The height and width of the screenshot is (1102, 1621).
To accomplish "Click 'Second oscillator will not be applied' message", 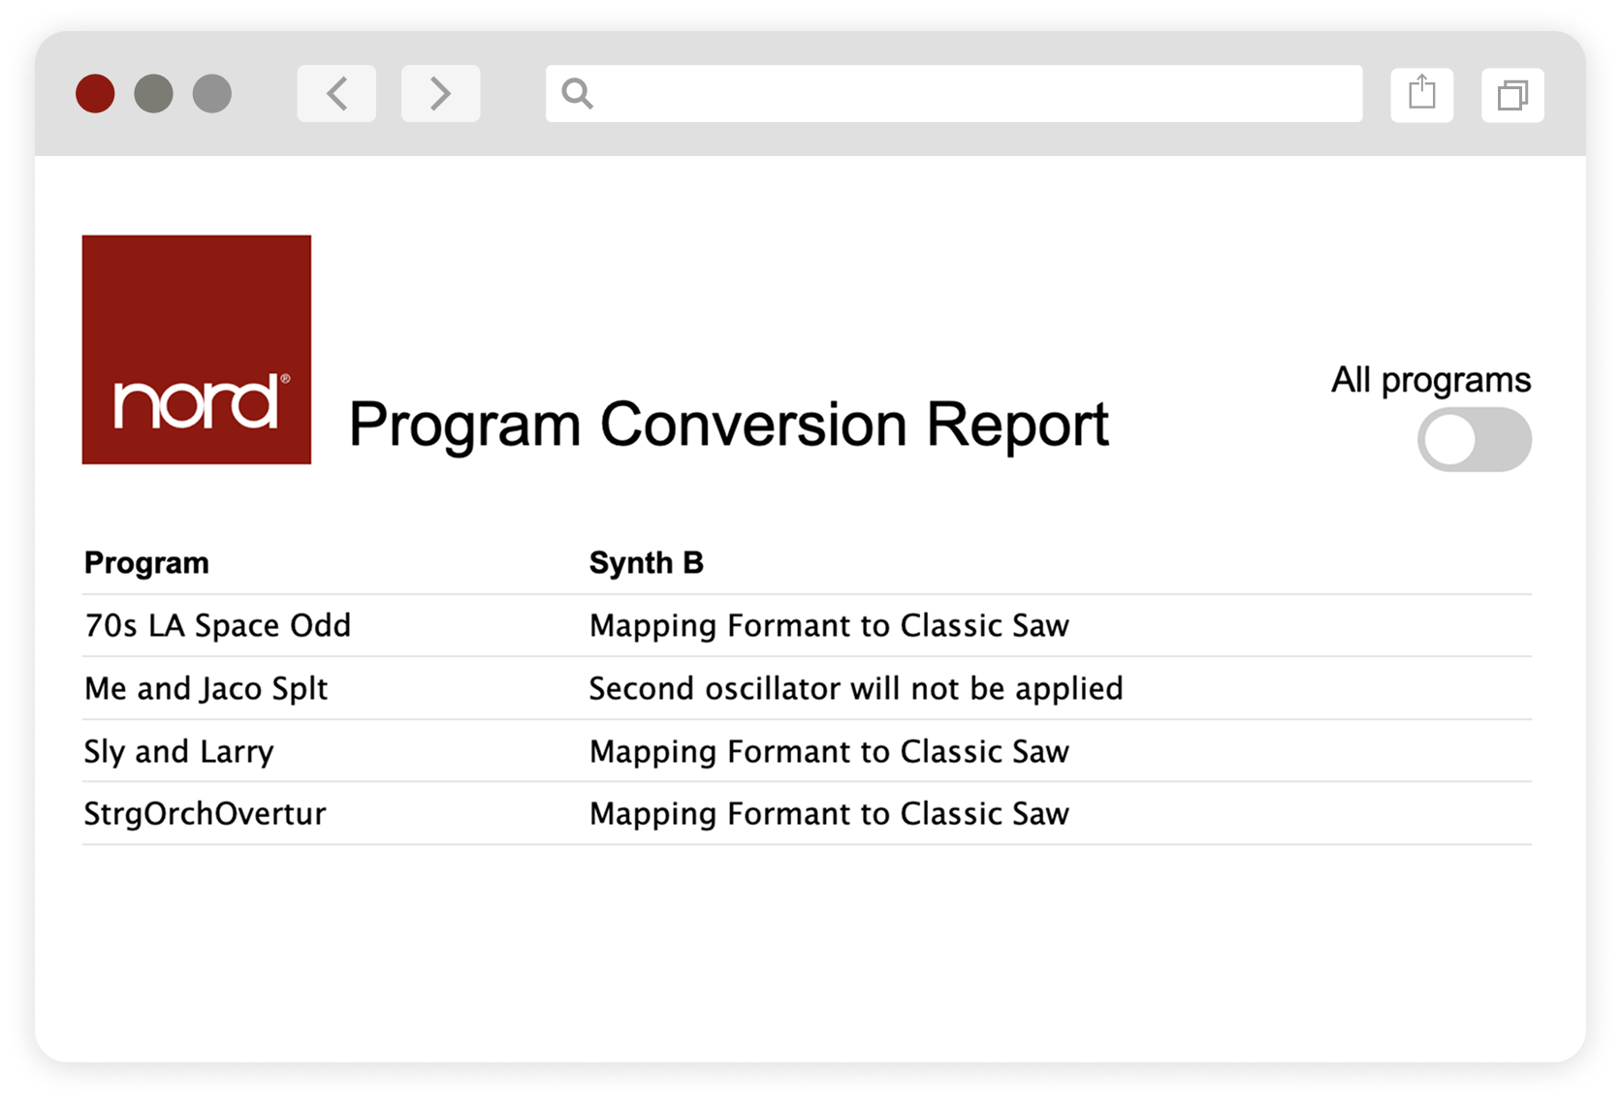I will coord(856,689).
